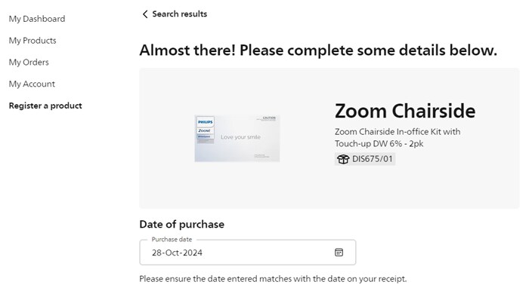Open My Dashboard in sidebar

[x=37, y=19]
